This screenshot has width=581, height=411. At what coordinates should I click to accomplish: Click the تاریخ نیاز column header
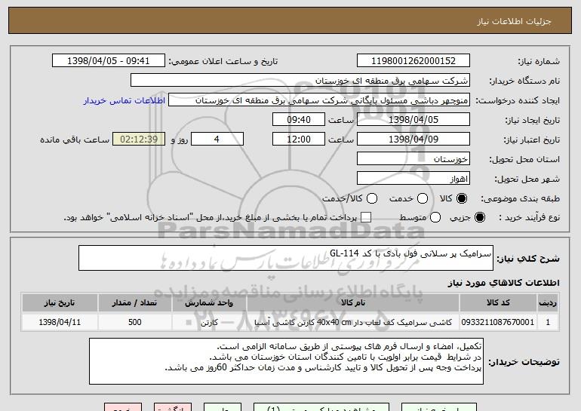tap(60, 303)
